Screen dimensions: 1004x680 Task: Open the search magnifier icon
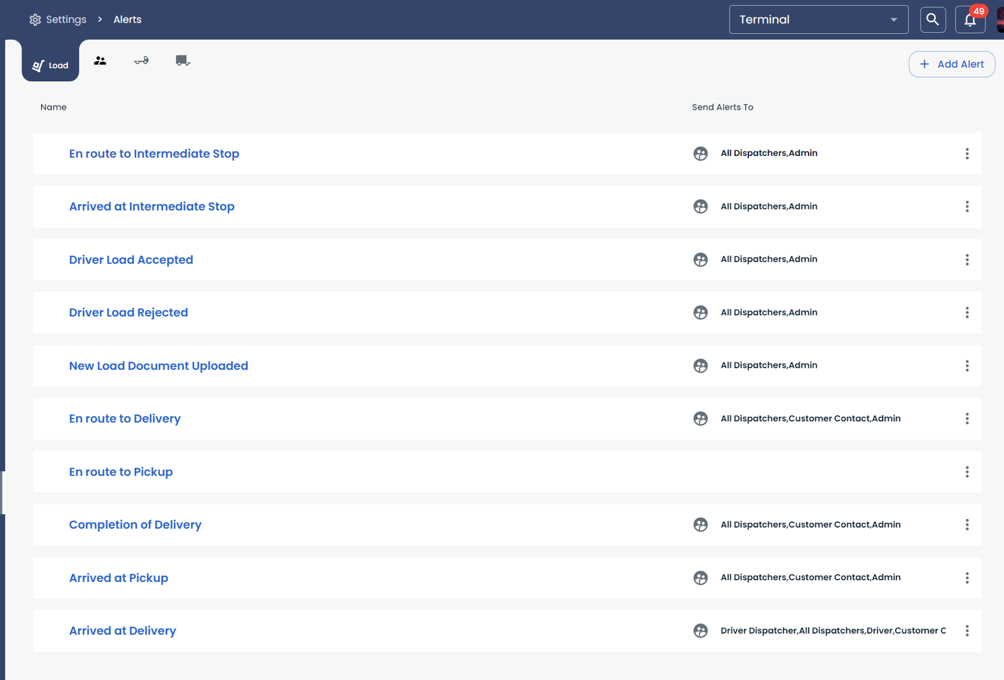[933, 20]
